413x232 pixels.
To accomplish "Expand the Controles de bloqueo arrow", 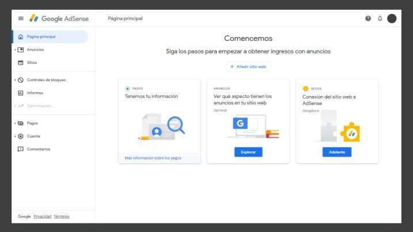I will click(x=15, y=80).
